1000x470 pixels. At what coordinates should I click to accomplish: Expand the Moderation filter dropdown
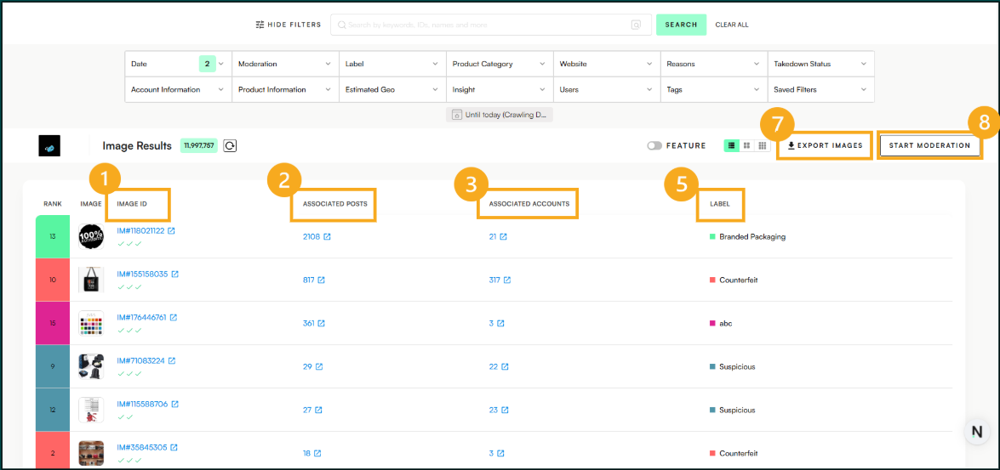coord(285,64)
